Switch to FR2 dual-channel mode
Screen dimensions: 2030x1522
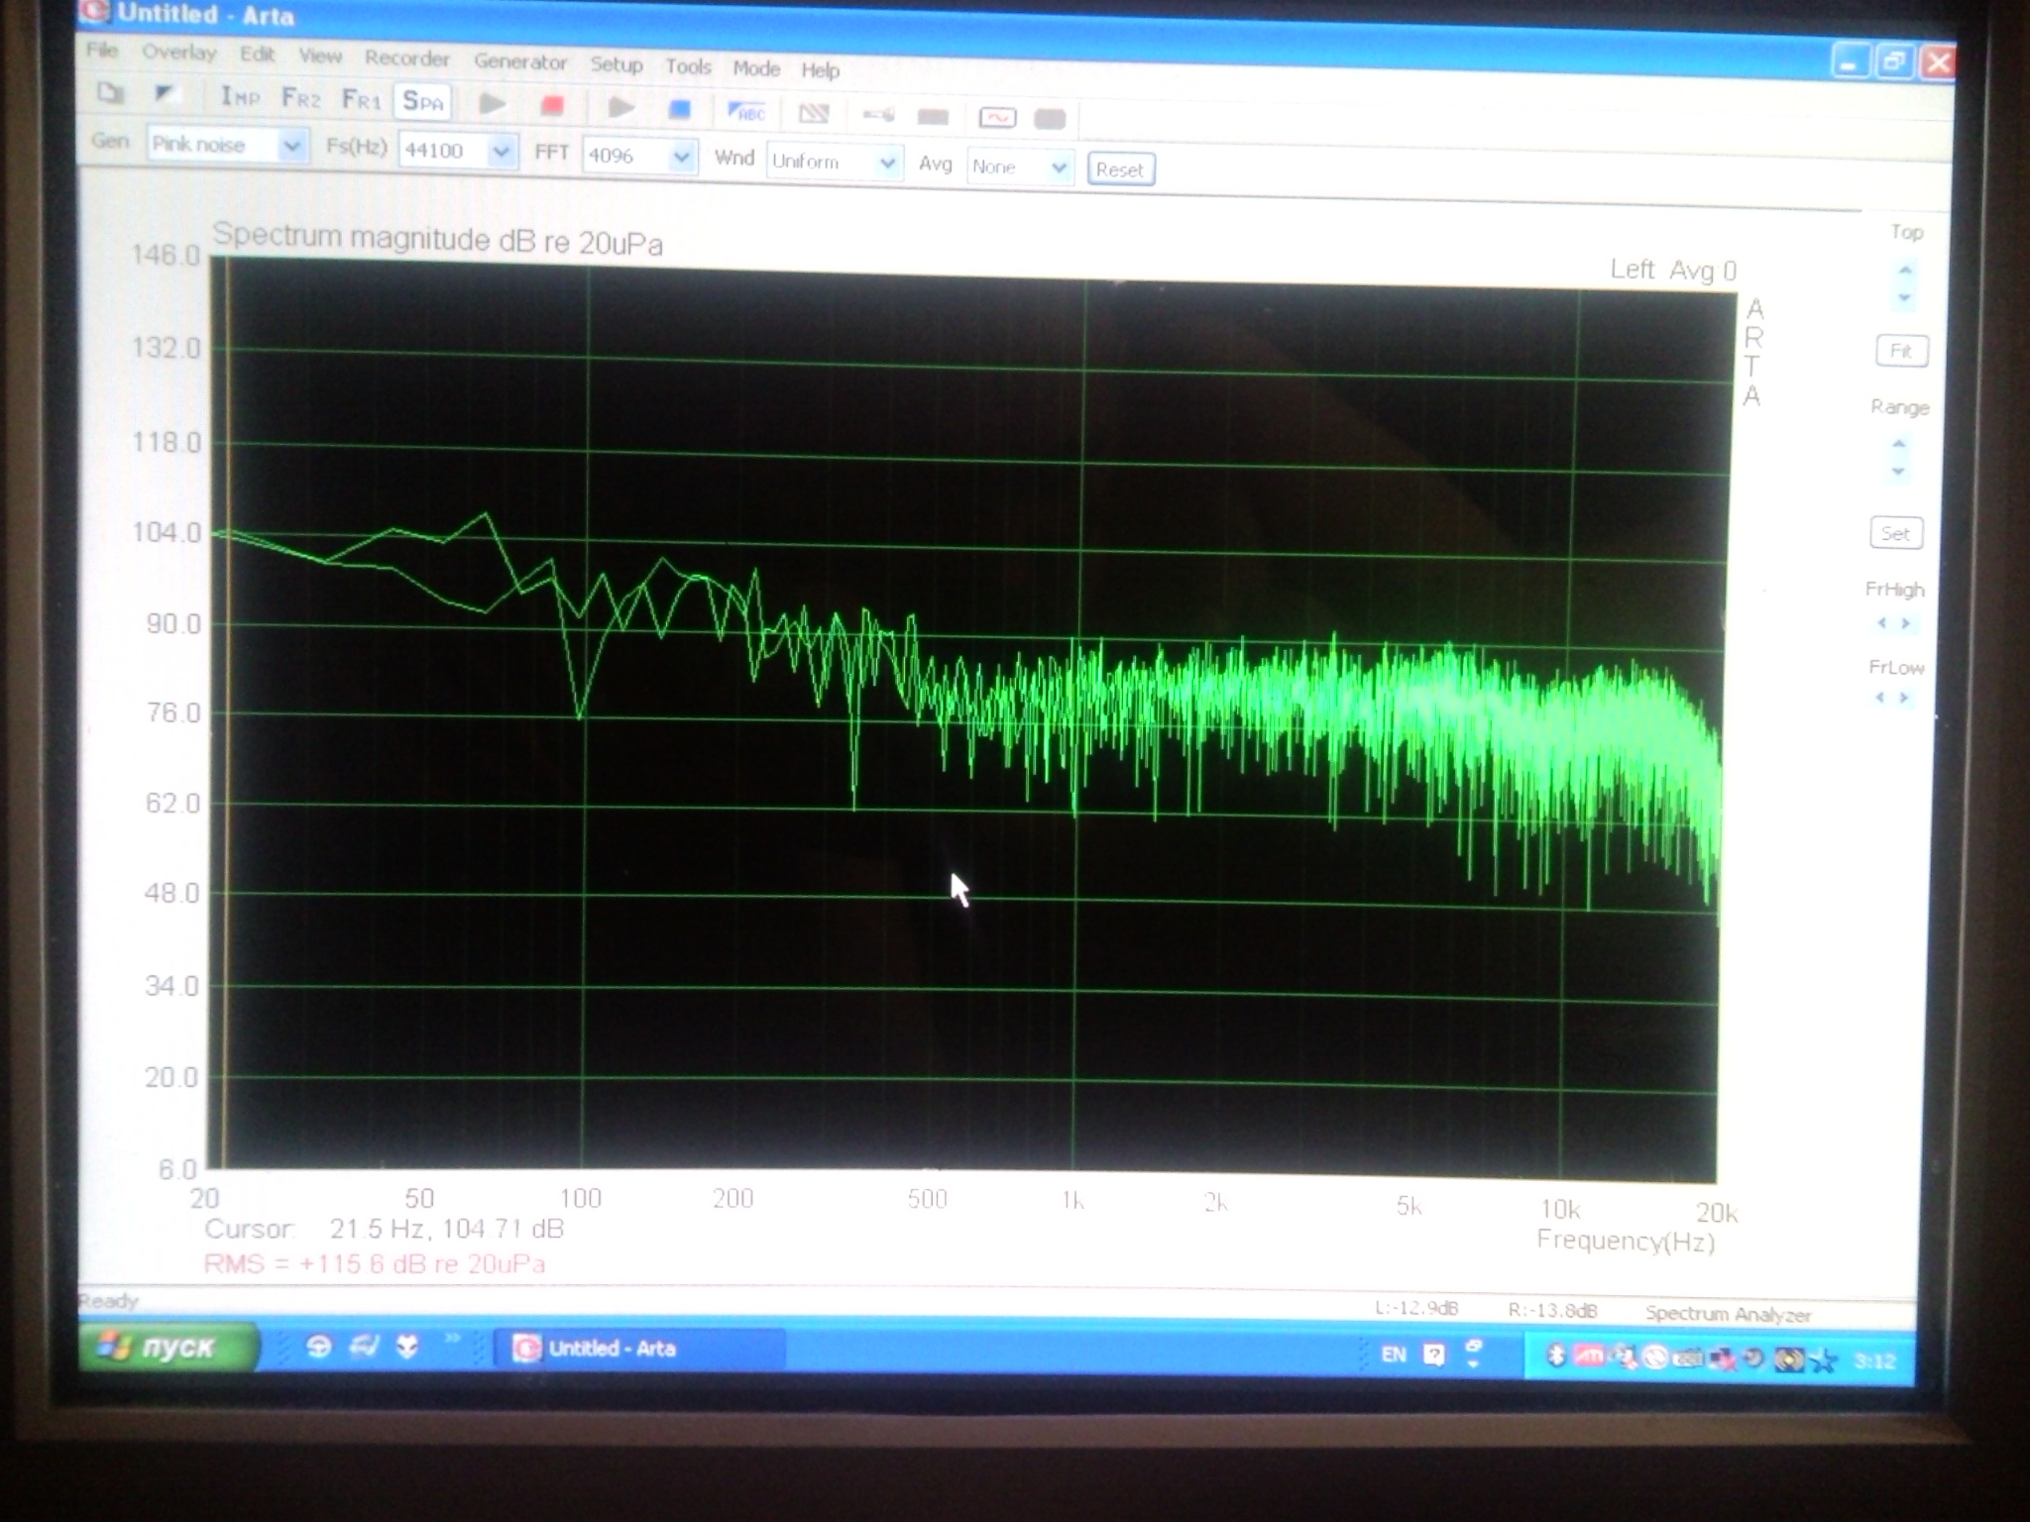(x=300, y=98)
